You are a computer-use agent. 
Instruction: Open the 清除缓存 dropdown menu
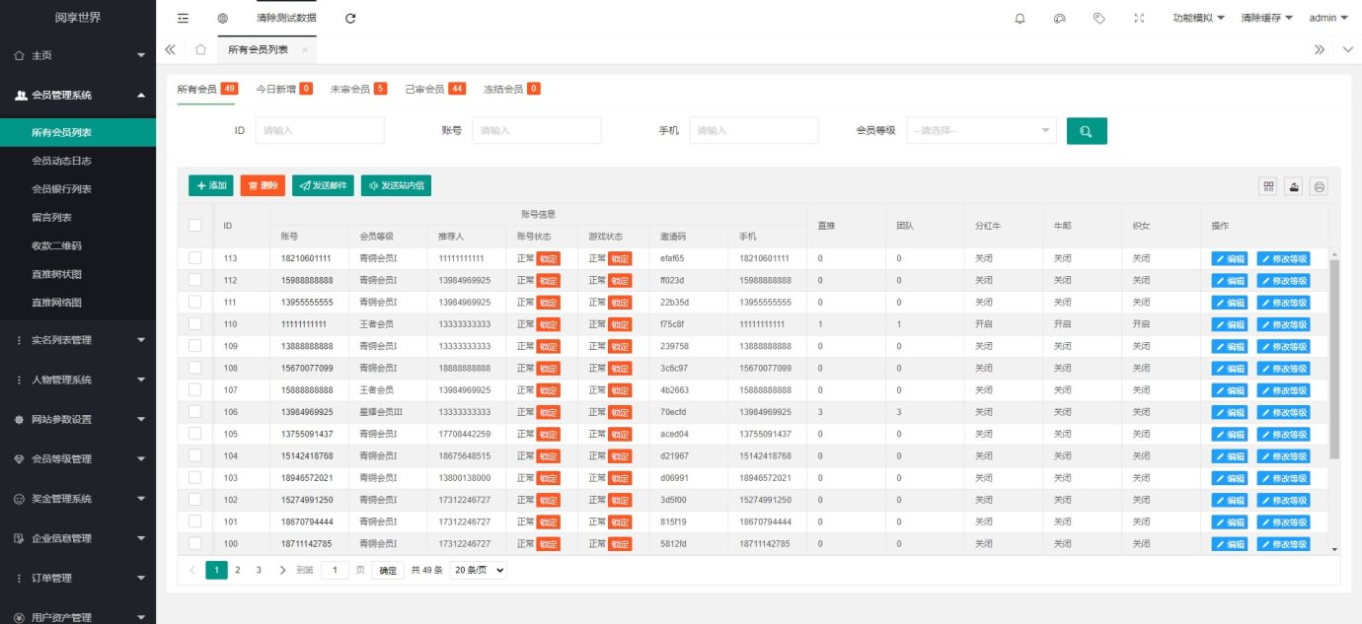pyautogui.click(x=1267, y=18)
